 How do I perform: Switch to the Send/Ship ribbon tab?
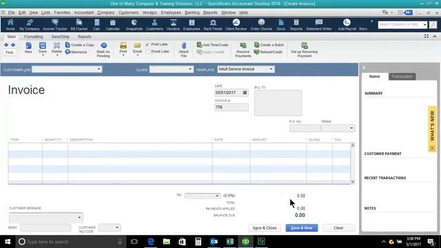click(x=61, y=37)
